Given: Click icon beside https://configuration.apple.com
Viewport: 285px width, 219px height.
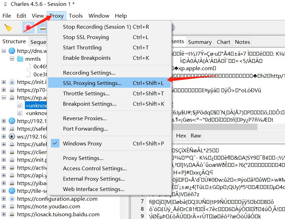Looking at the screenshot, I should (x=12, y=199).
